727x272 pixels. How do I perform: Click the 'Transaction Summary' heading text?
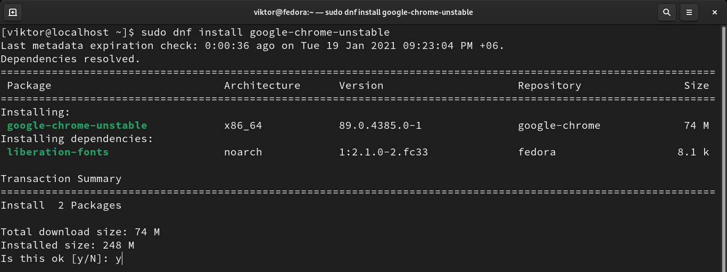[61, 179]
